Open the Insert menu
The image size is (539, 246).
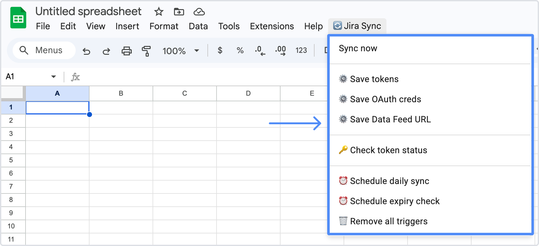(x=127, y=26)
